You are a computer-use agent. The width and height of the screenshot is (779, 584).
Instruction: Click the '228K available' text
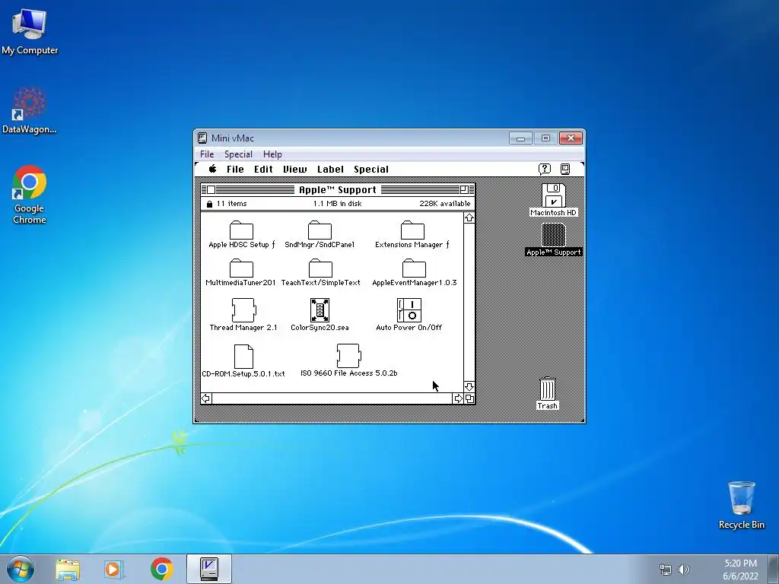coord(444,204)
